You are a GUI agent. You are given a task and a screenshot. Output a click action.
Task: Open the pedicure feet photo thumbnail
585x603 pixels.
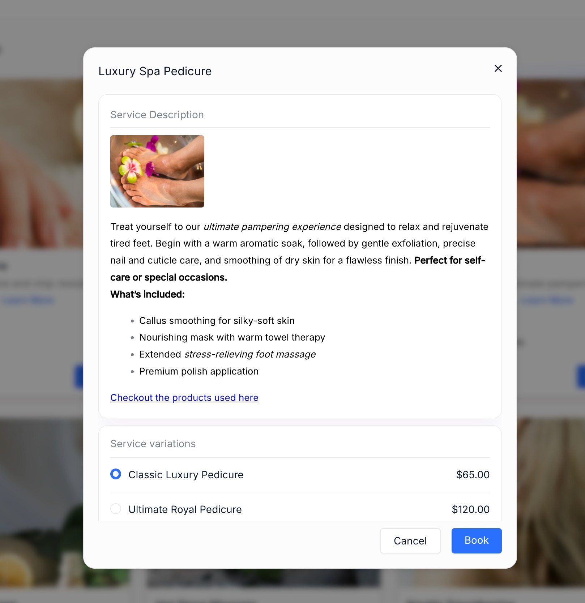[x=157, y=171]
